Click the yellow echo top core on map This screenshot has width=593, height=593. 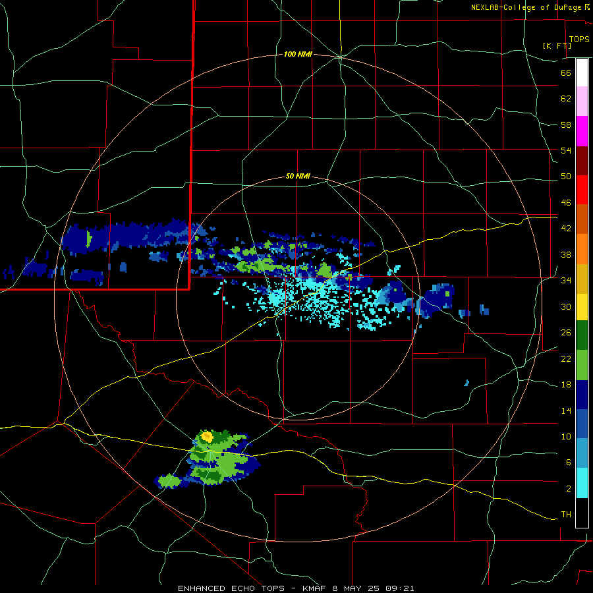click(207, 437)
